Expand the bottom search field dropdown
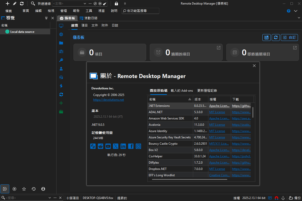This screenshot has width=302, height=201. click(x=50, y=198)
